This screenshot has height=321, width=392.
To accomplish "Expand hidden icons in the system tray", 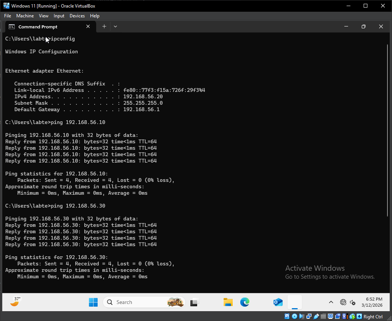I will click(331, 302).
